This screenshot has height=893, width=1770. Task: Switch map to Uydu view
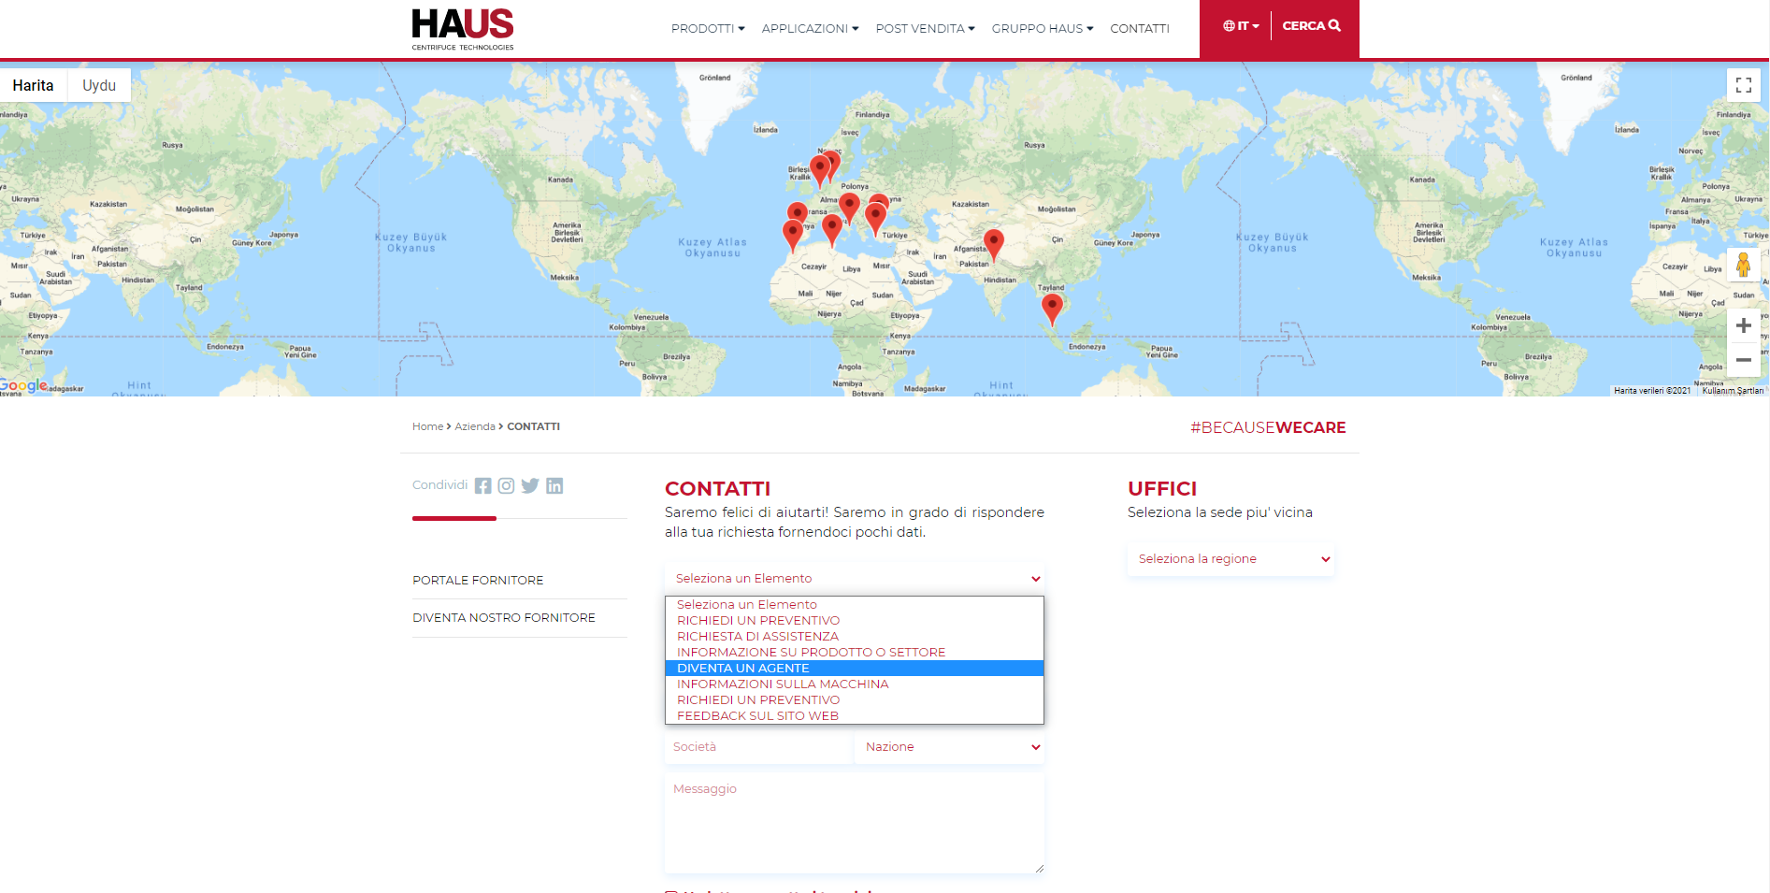tap(99, 85)
